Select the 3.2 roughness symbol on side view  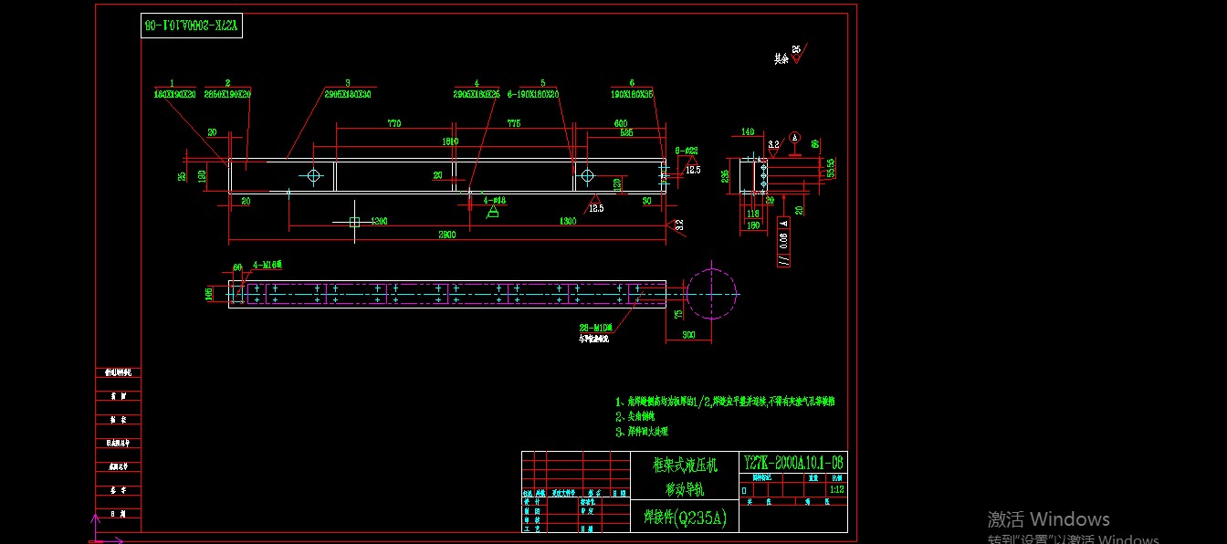(x=772, y=146)
